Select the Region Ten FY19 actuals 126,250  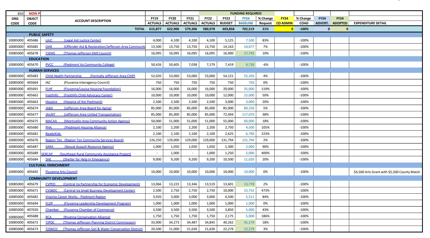coord(155,140)
